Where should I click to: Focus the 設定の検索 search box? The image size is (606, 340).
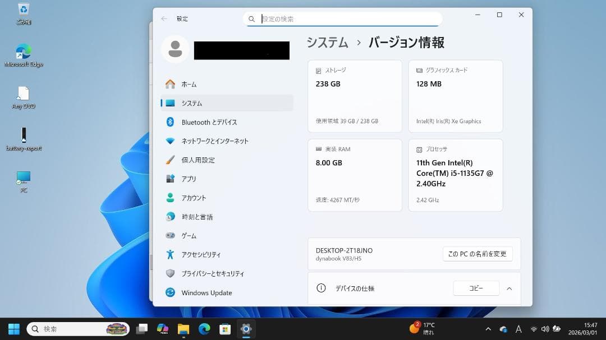(342, 19)
